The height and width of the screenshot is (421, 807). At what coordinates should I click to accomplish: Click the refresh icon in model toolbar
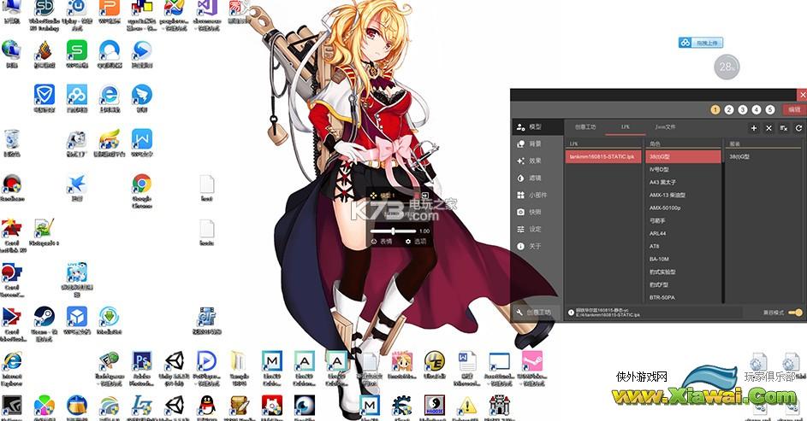point(798,128)
